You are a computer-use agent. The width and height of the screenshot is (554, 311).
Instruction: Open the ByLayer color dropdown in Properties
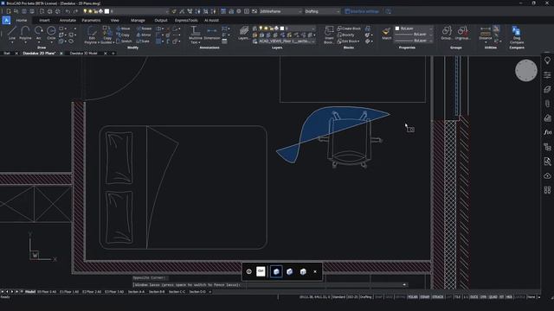414,29
